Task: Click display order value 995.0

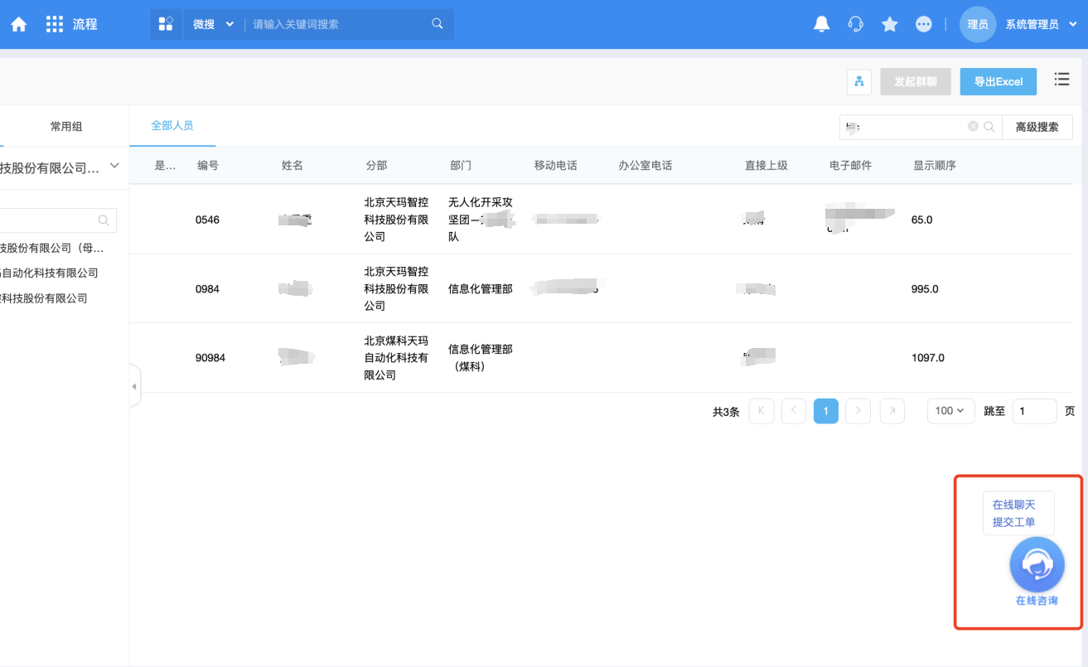Action: tap(925, 289)
